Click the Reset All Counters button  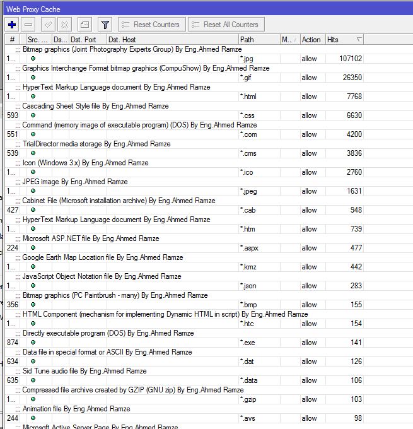tap(226, 25)
